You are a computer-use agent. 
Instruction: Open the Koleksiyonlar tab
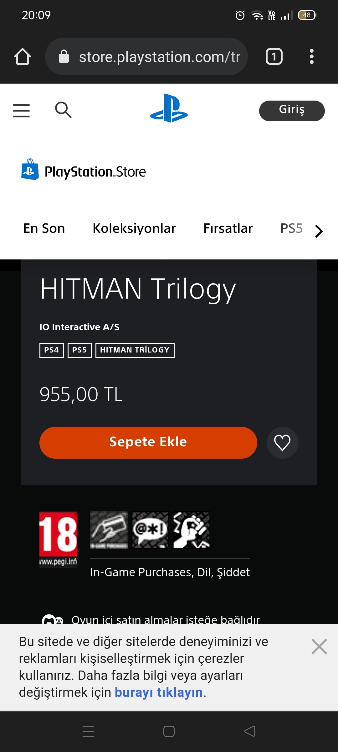coord(134,228)
